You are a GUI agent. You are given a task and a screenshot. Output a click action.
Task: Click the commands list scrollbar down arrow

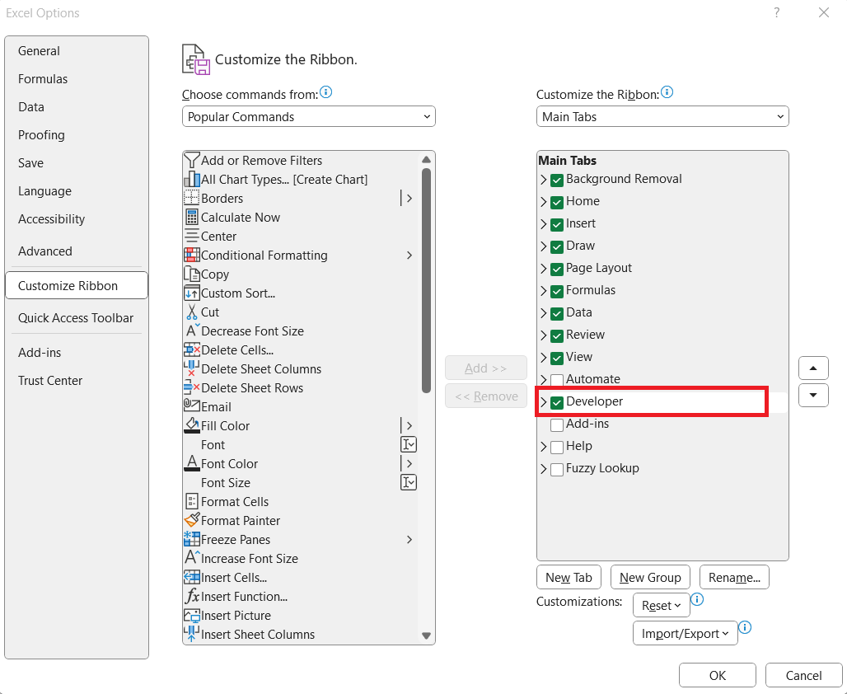(426, 635)
